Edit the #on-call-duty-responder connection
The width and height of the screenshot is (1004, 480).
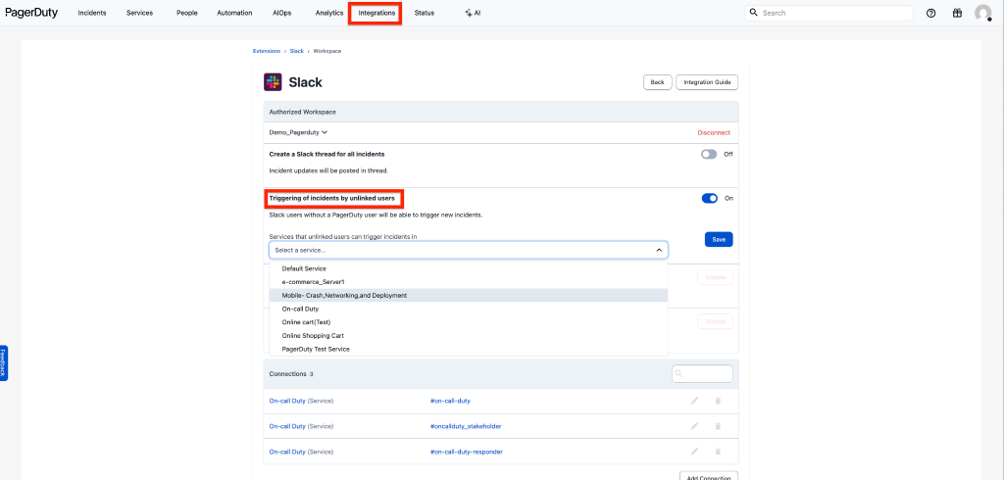tap(695, 452)
